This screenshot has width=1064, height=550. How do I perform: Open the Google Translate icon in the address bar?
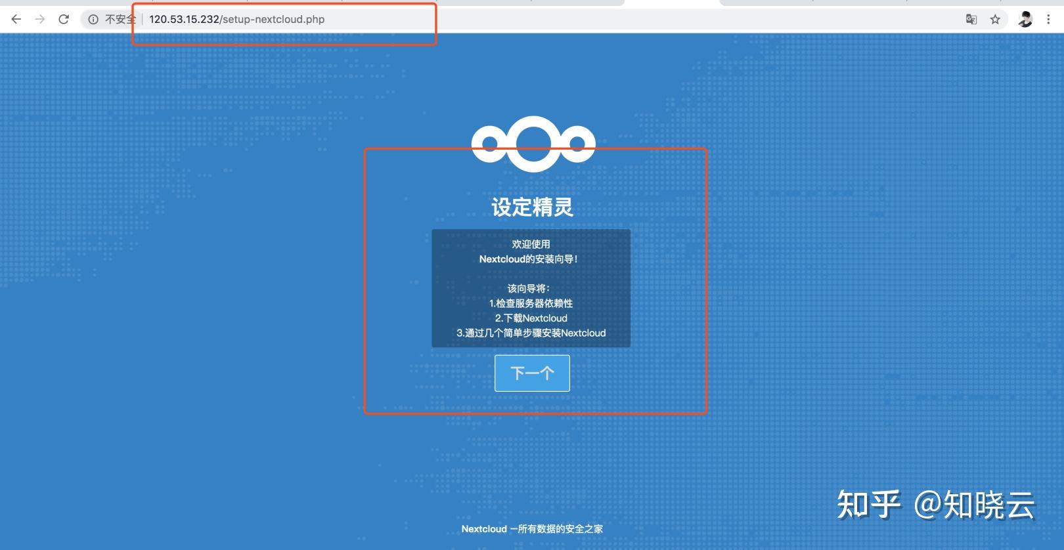coord(971,19)
